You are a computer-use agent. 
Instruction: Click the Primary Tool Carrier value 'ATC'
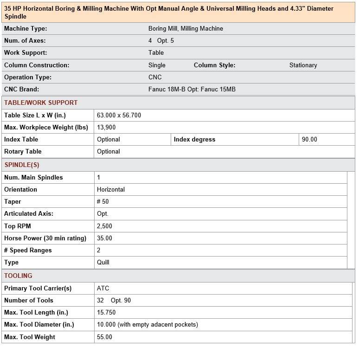tap(103, 289)
